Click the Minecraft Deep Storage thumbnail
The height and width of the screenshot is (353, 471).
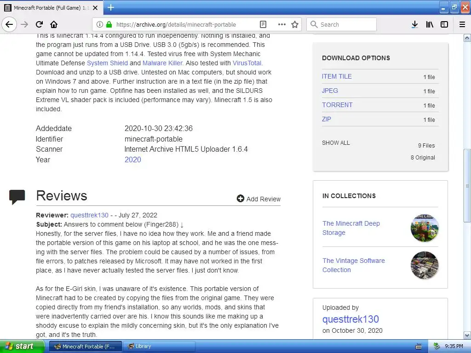[425, 228]
